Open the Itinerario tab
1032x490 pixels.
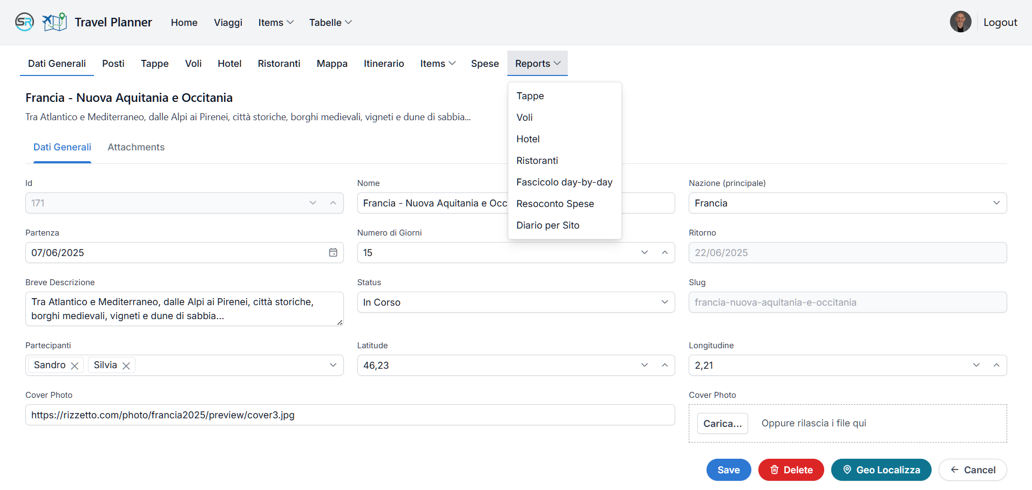(384, 64)
